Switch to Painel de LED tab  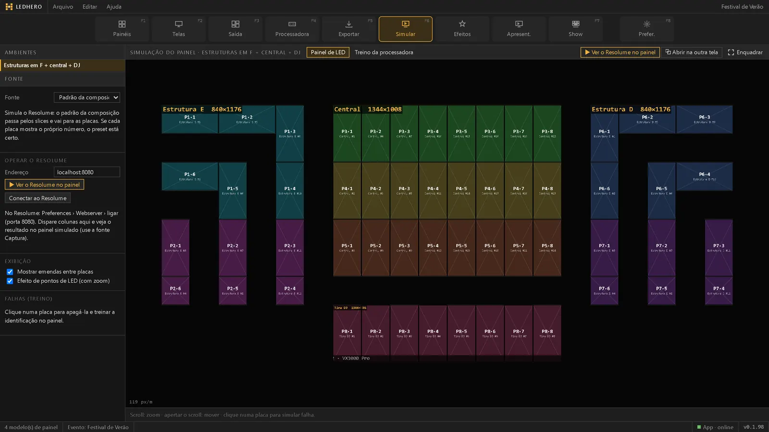tap(328, 52)
